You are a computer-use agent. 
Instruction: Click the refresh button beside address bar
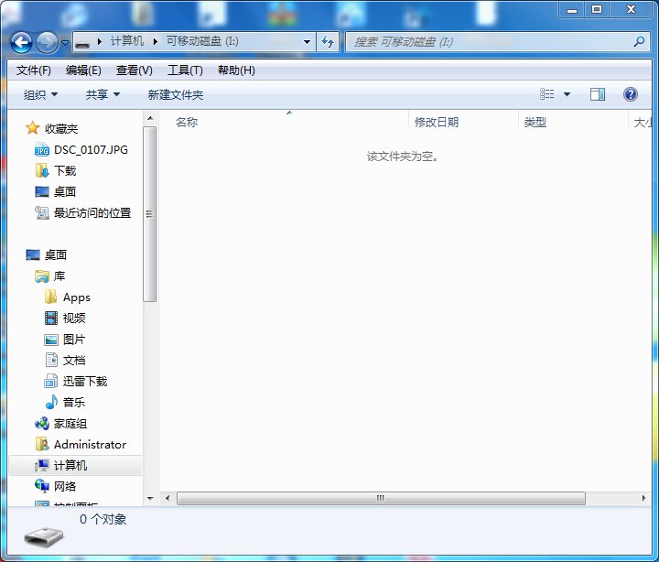coord(328,42)
